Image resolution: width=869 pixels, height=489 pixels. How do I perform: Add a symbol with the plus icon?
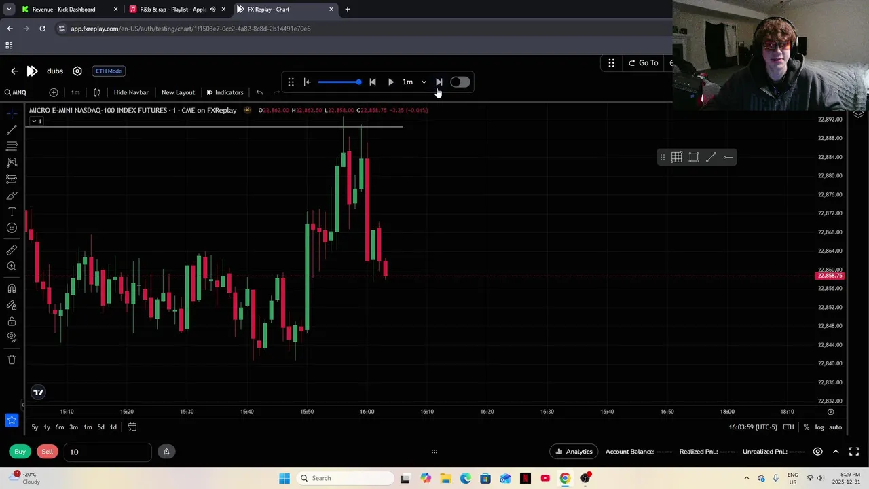pos(54,92)
